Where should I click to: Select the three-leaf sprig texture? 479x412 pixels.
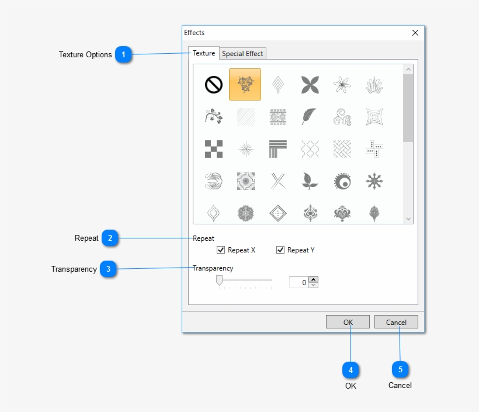(310, 181)
